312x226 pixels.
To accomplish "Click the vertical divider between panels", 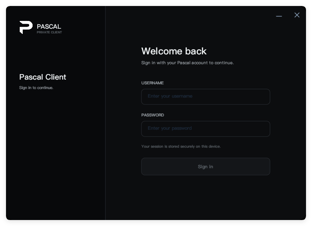I will (105, 113).
